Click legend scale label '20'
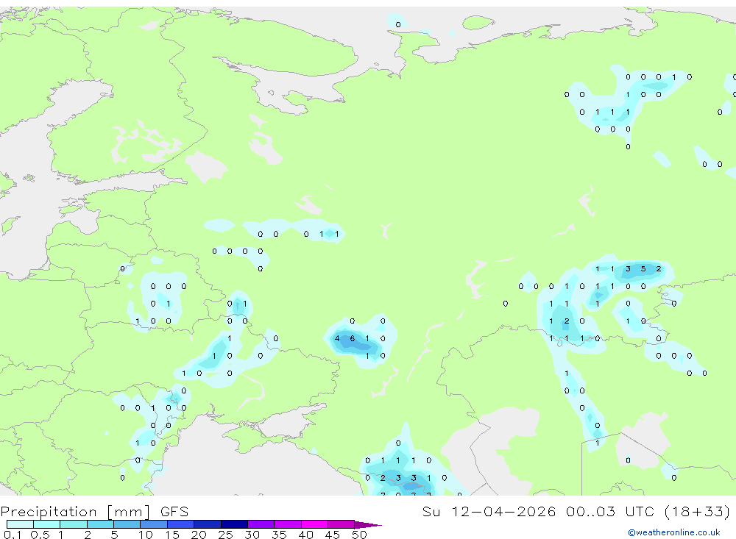The height and width of the screenshot is (539, 736). click(199, 535)
